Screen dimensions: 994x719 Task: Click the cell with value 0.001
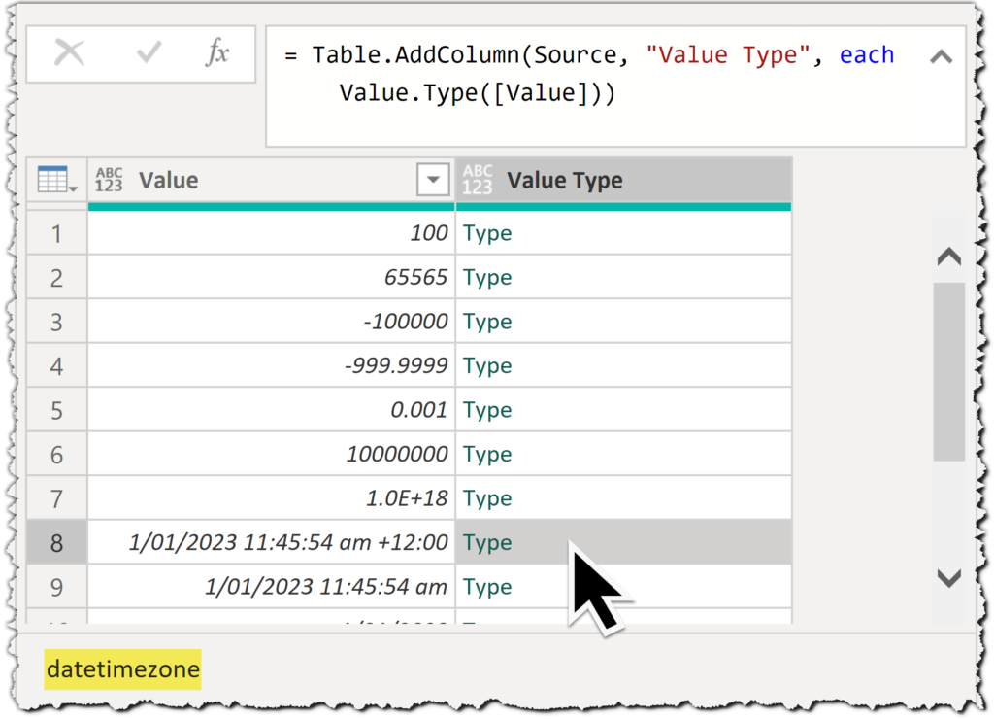tap(272, 410)
